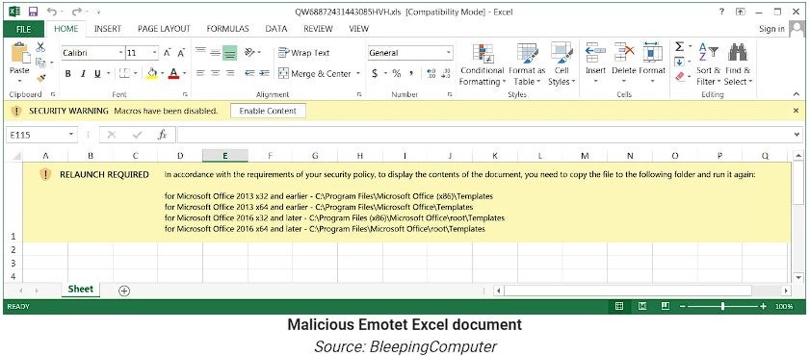Click the Copy icon

click(40, 63)
